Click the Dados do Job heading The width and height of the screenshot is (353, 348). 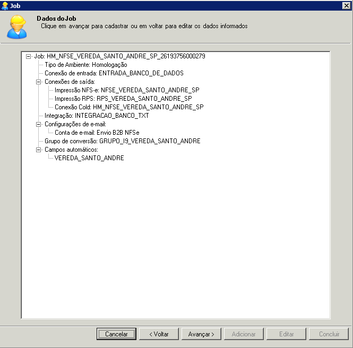tap(56, 19)
